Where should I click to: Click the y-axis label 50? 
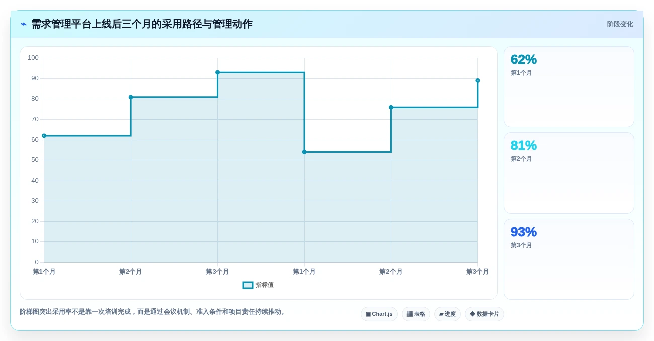[x=35, y=160]
